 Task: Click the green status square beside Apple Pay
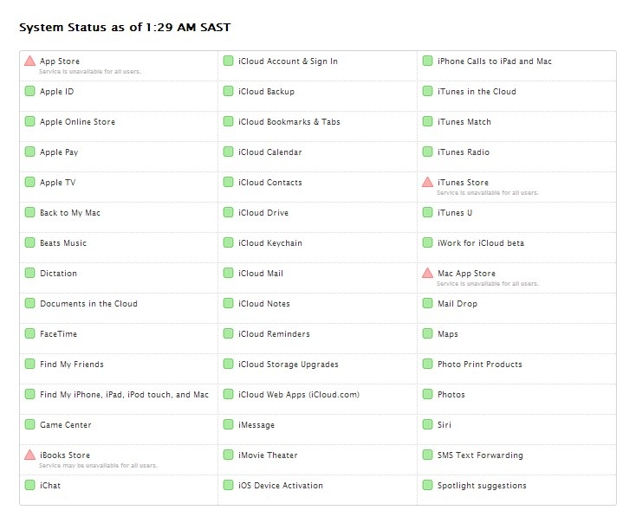29,152
